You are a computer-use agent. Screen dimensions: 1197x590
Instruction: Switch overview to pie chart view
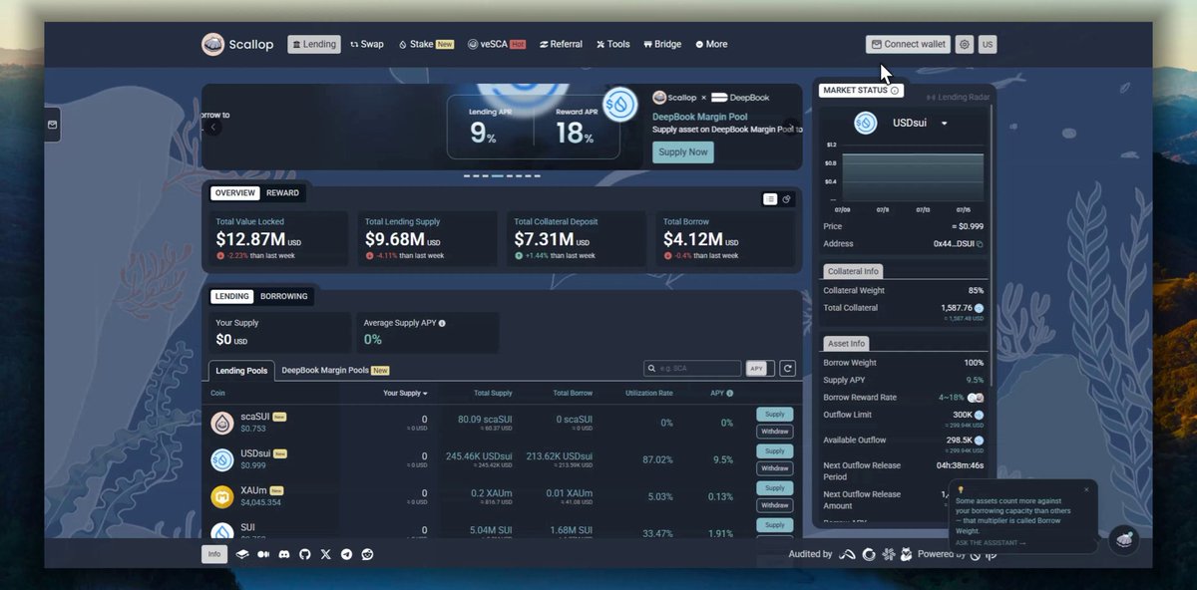tap(786, 199)
